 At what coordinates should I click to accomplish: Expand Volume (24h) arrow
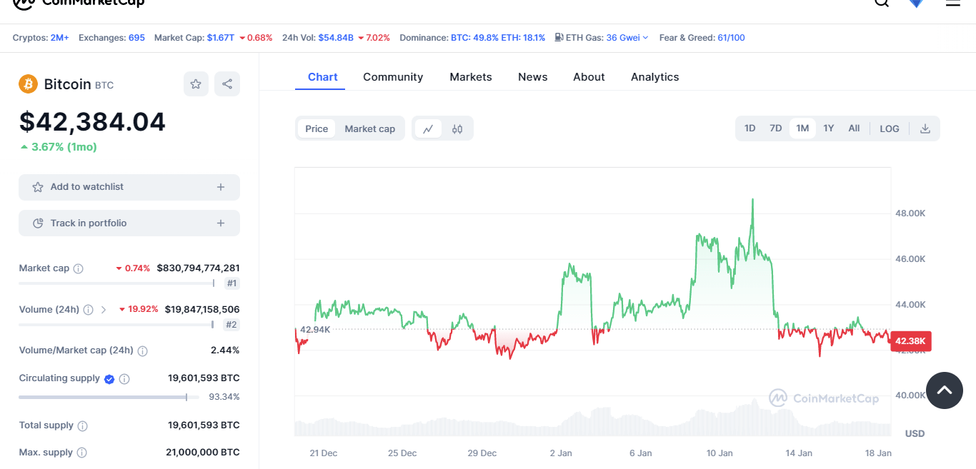coord(104,310)
